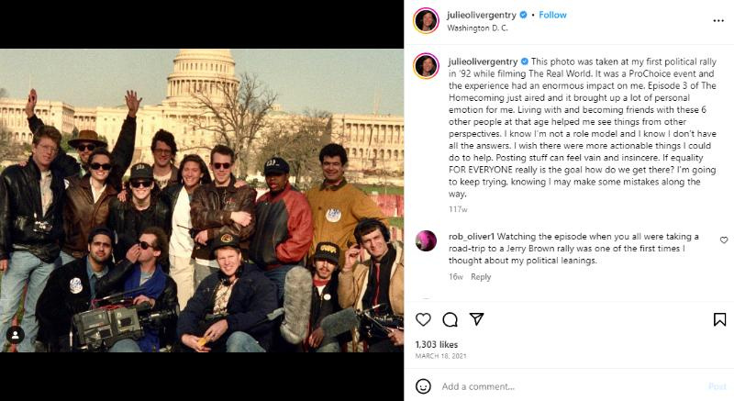Screen dimensions: 734x401
Task: Open comments via speech bubble icon
Action: coord(450,319)
